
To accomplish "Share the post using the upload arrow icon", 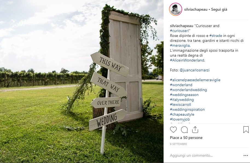I will (x=195, y=130).
